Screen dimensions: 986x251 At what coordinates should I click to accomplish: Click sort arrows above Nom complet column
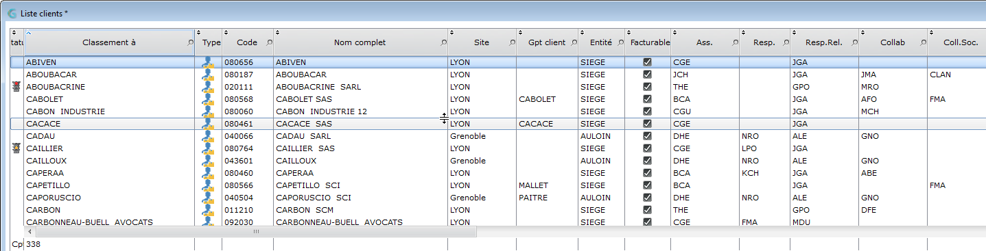[277, 32]
